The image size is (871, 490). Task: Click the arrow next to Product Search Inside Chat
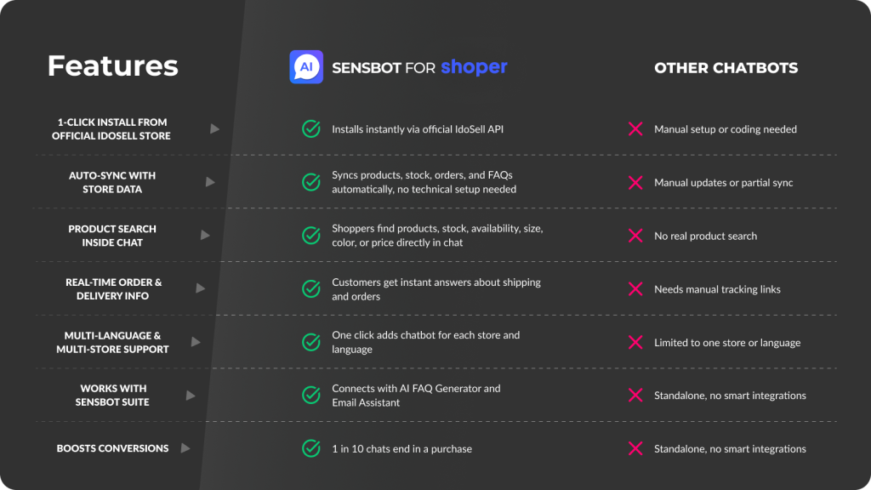click(205, 236)
